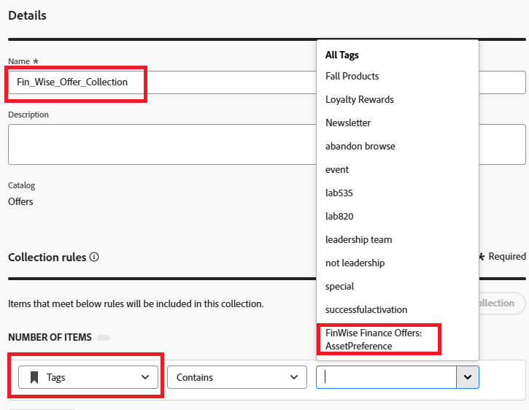
Task: Pick the not leadership tag
Action: click(355, 263)
